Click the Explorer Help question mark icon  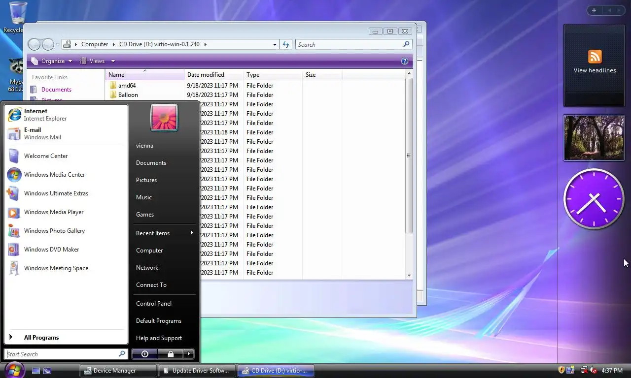(x=405, y=61)
